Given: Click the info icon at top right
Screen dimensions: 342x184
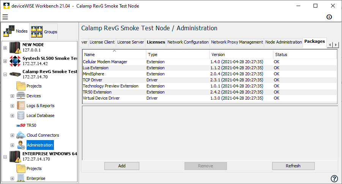Looking at the screenshot, I should tap(329, 17).
